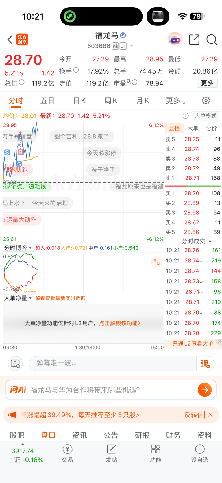Tap the 卖5 28.75 order row
Image resolution: width=222 pixels, height=483 pixels.
click(193, 139)
